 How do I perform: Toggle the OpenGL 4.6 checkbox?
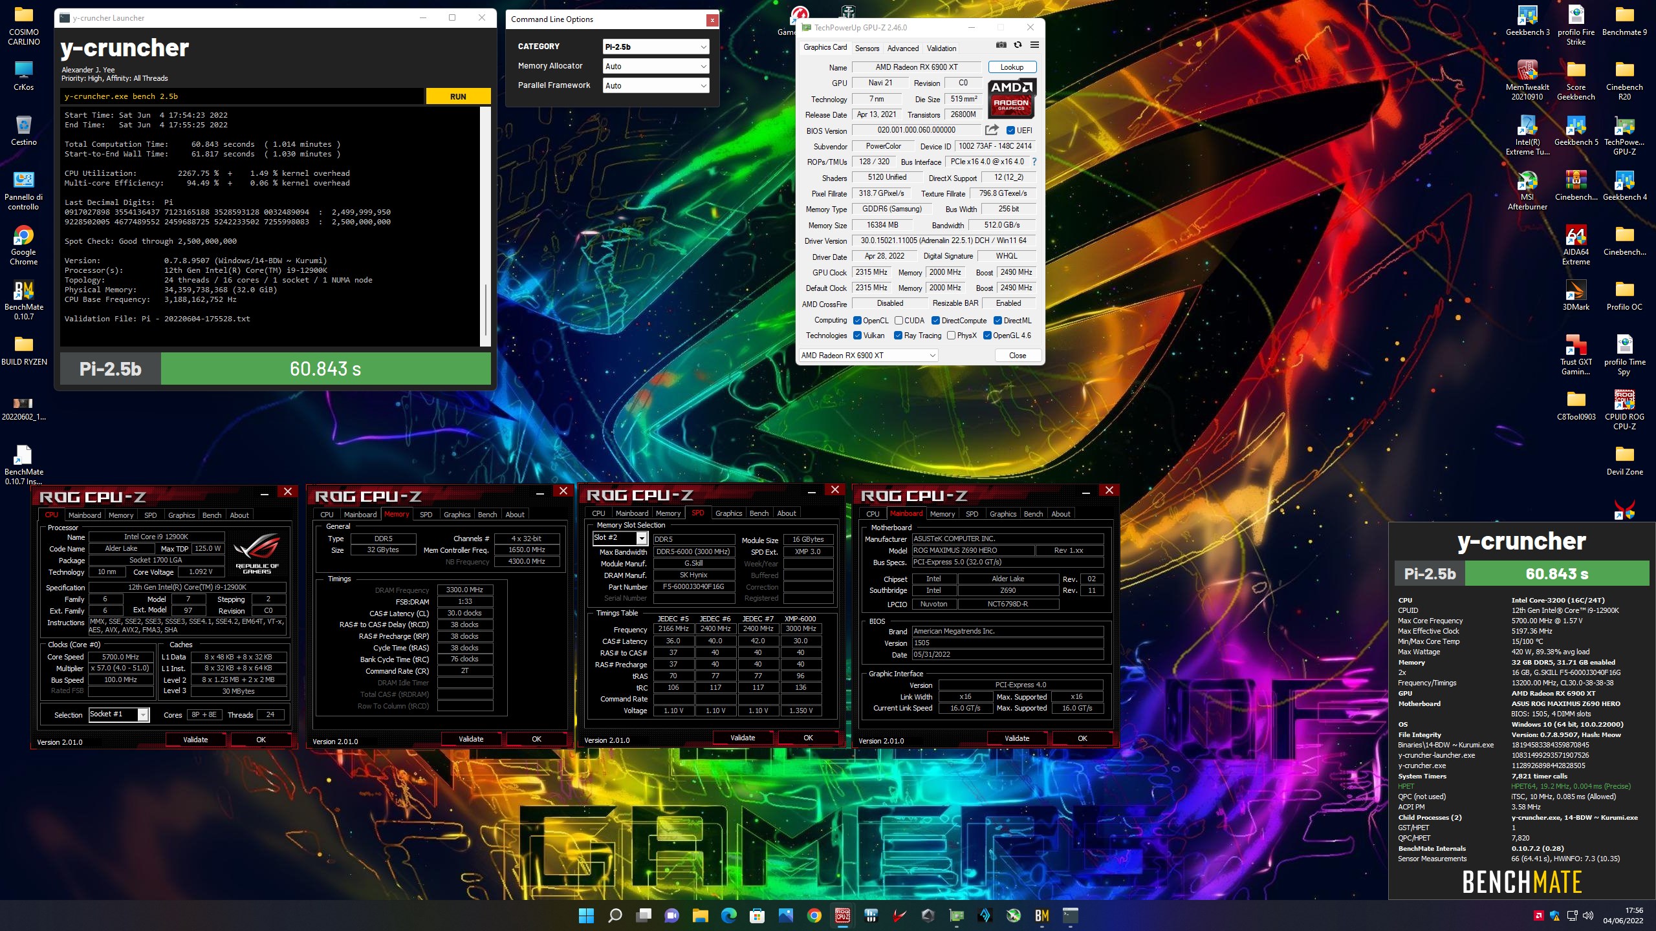(x=987, y=336)
